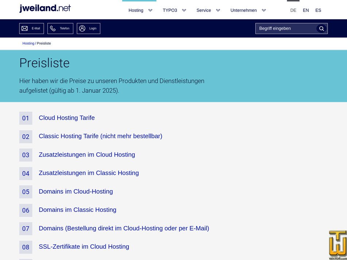This screenshot has height=260, width=347.
Task: Click the Preisliste breadcrumb text
Action: (x=44, y=43)
